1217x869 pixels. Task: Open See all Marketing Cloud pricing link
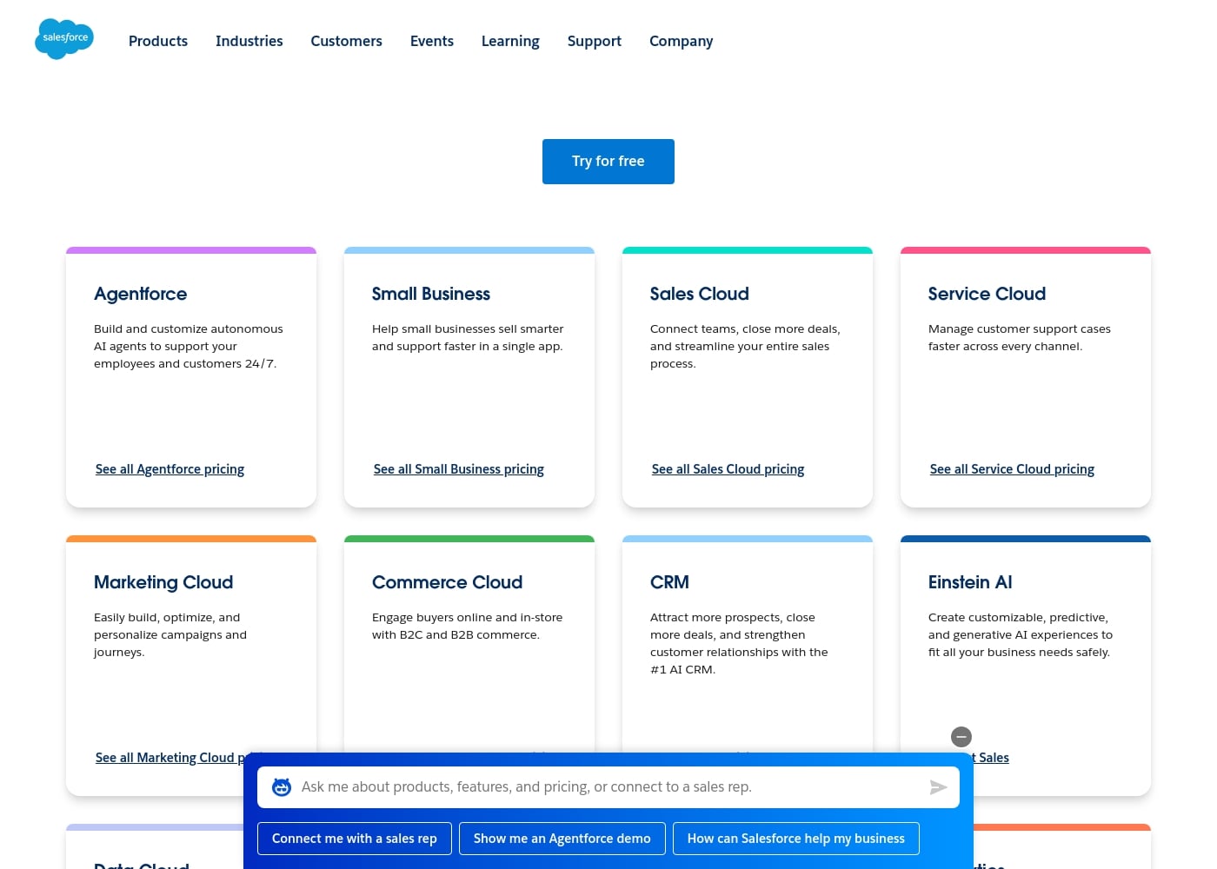tap(170, 758)
